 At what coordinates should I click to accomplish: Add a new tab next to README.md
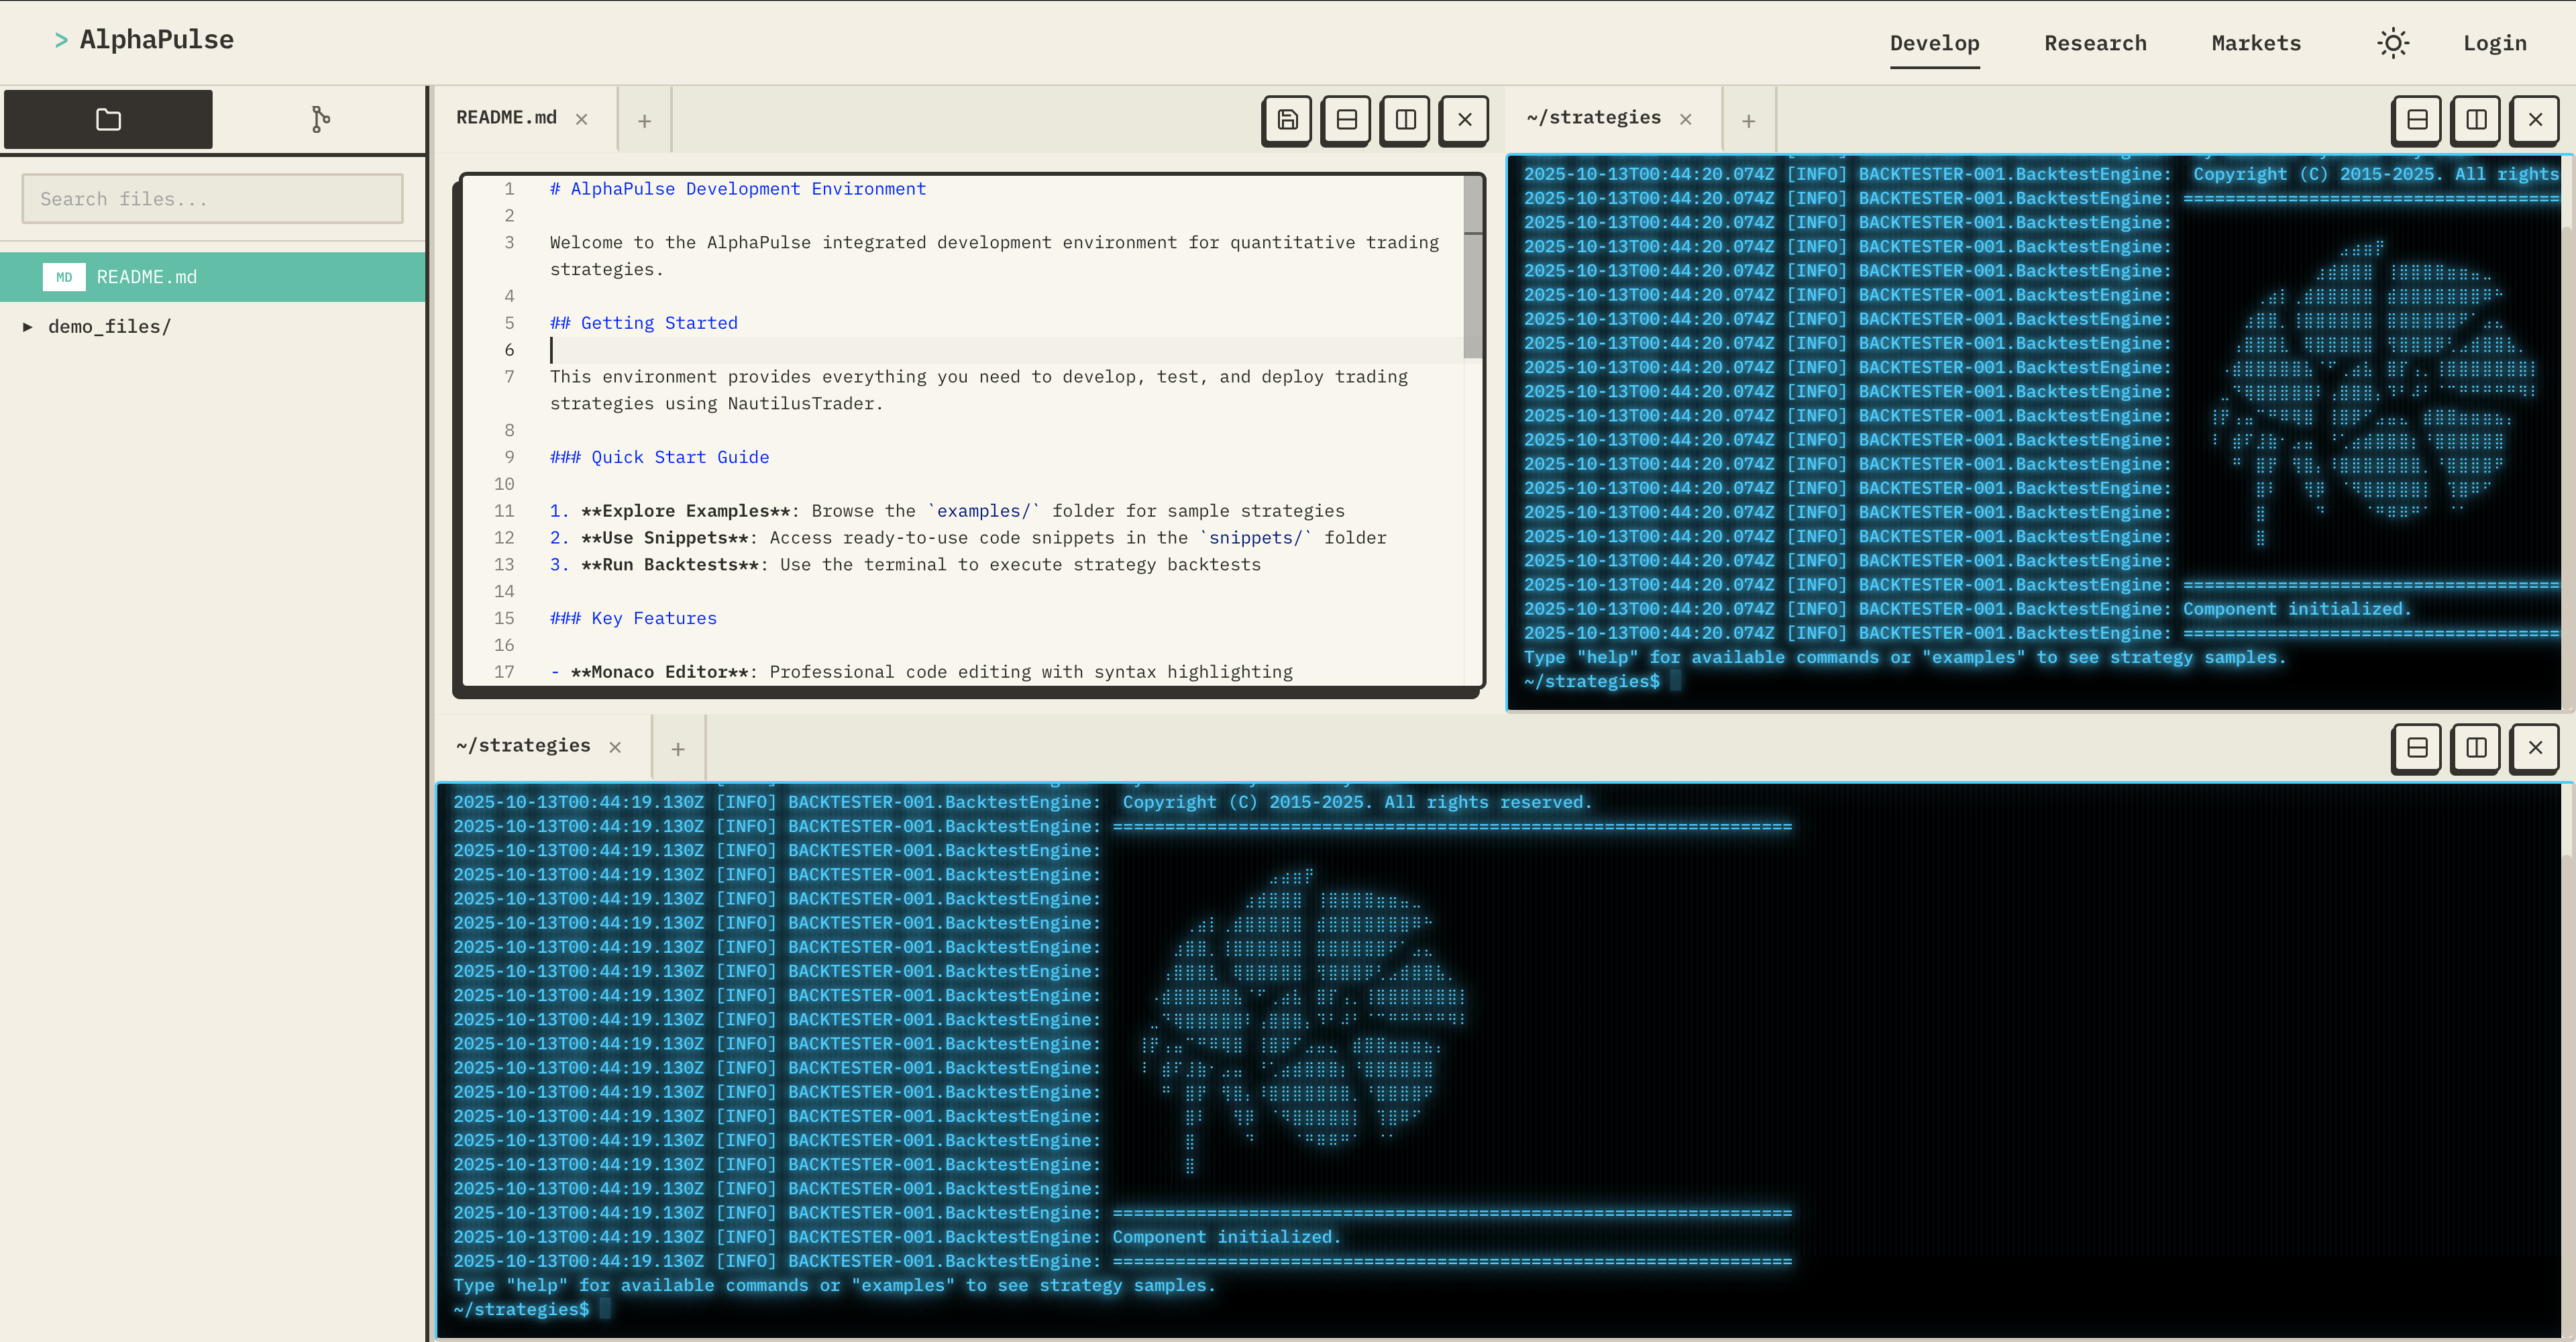point(644,121)
